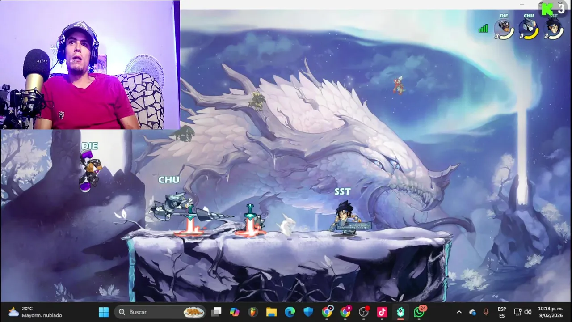Open WhatsApp with 24 notifications

point(419,311)
